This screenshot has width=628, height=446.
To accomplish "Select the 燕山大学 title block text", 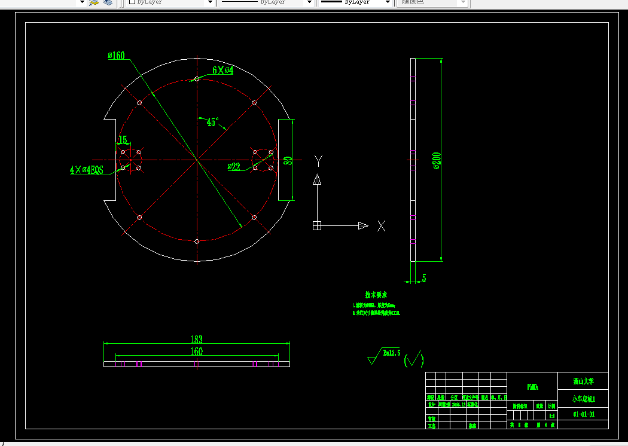I will (584, 381).
